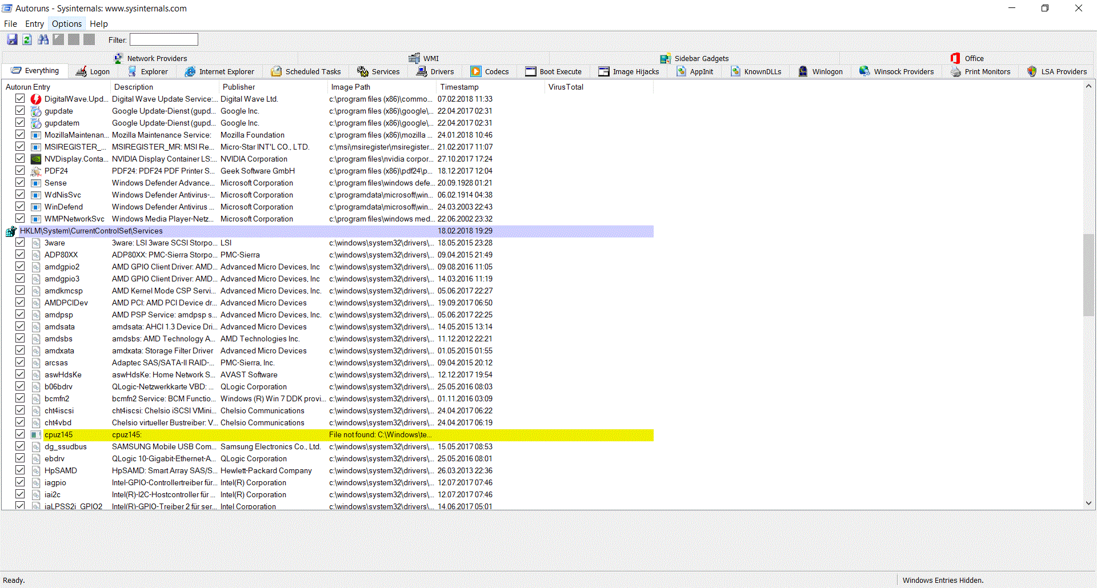Click the WinDefend entry icon

36,207
